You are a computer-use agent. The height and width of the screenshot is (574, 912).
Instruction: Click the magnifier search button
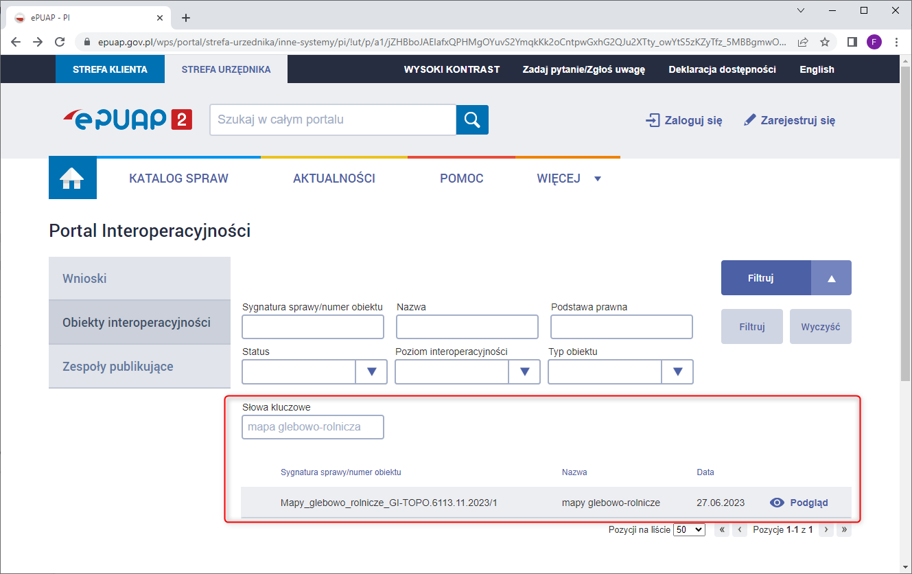(472, 119)
